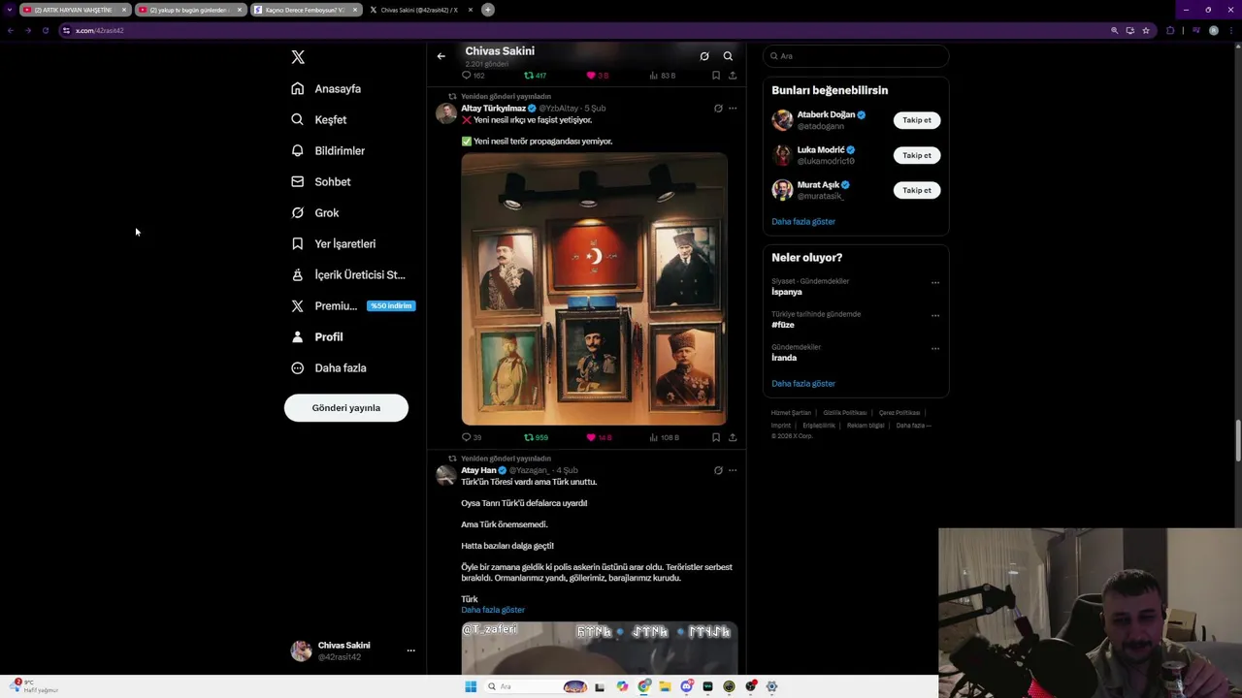Expand Daha fazla göster in Atay Han post

[493, 610]
